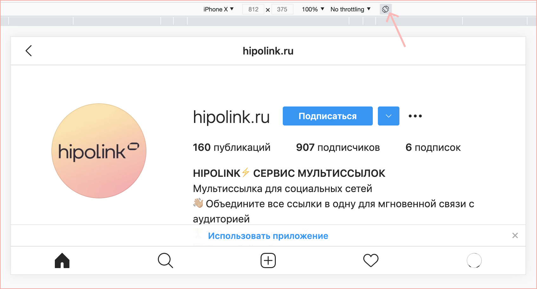Expand the iPhone X device dropdown
Image resolution: width=537 pixels, height=289 pixels.
(218, 9)
